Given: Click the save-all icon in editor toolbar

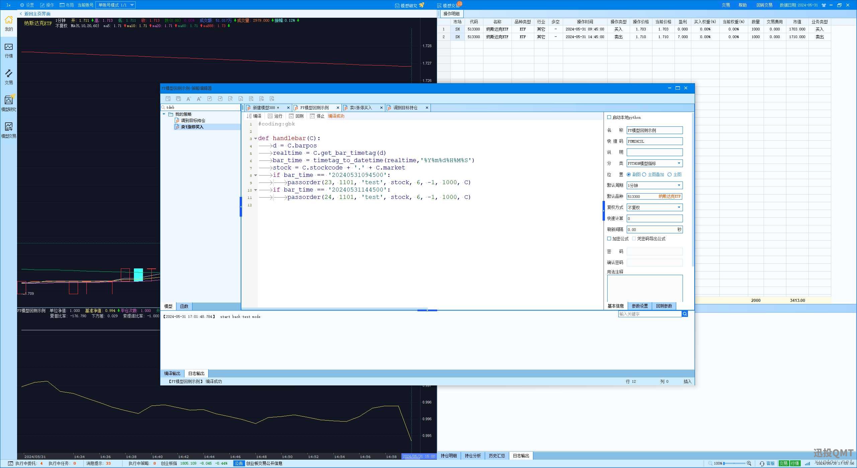Looking at the screenshot, I should pos(178,99).
